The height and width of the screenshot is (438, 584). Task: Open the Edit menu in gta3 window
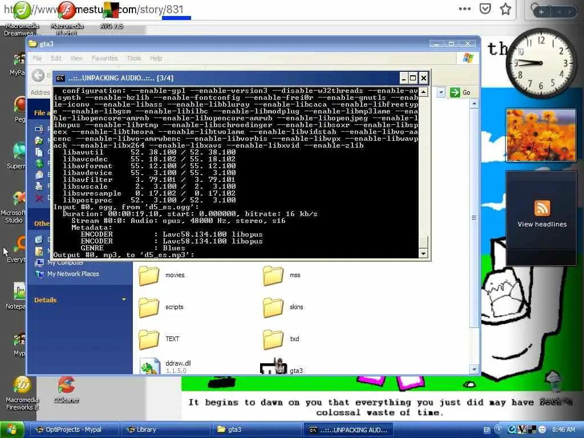(56, 58)
